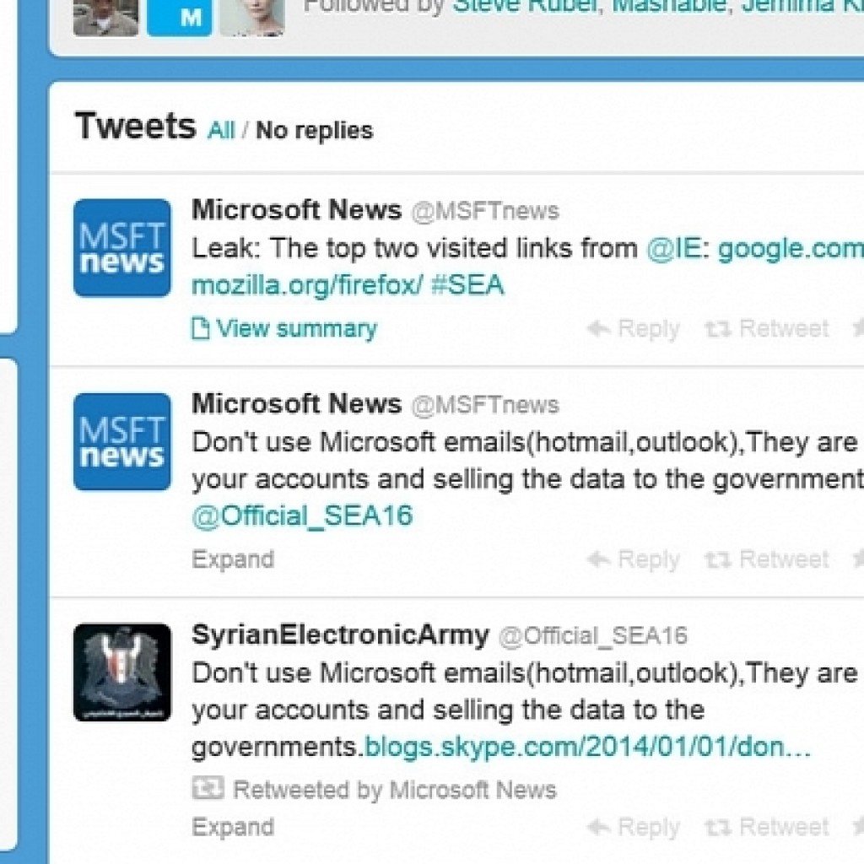Screen dimensions: 864x864
Task: Click reply arrow icon on SyrianElectronicArmy tweet
Action: 598,827
